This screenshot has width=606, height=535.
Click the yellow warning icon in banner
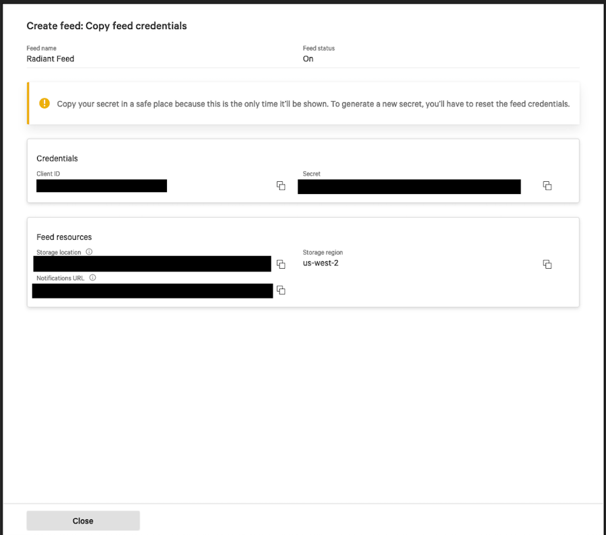click(44, 103)
